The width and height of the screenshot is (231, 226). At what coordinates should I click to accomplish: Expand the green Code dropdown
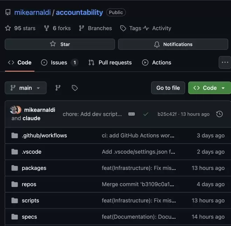(x=209, y=88)
